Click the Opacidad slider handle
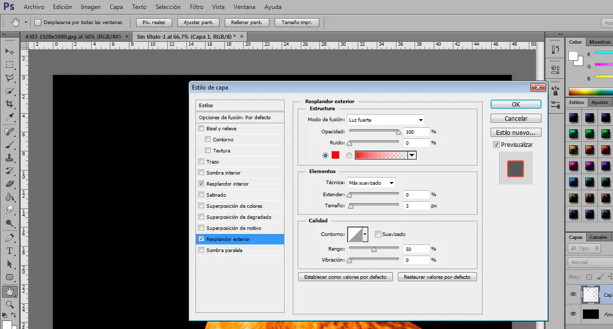 (x=398, y=132)
